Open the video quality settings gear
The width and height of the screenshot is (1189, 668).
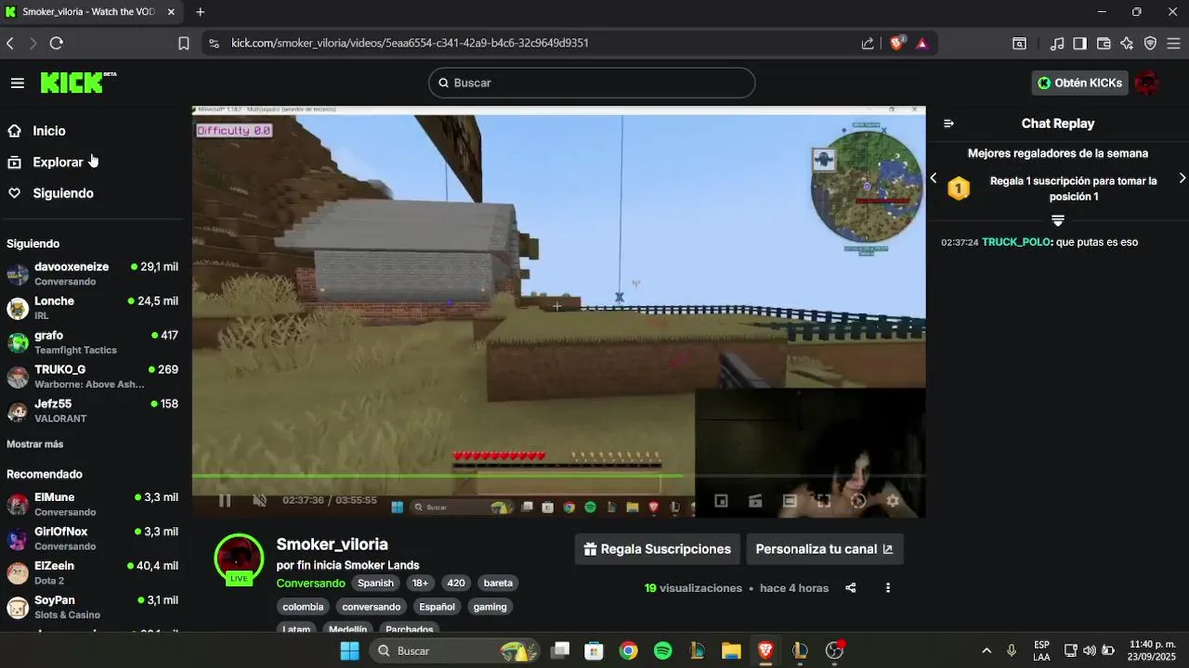coord(893,501)
